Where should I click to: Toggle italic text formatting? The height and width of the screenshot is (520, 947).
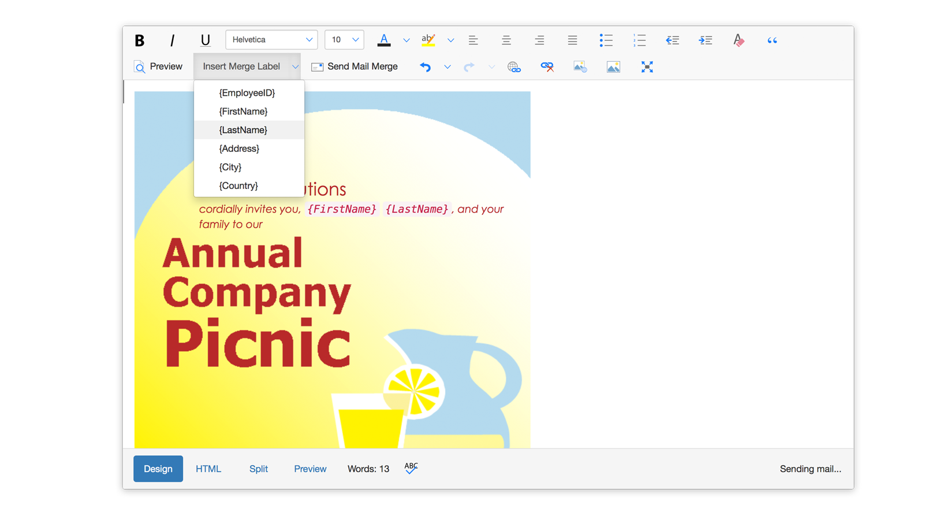[172, 40]
